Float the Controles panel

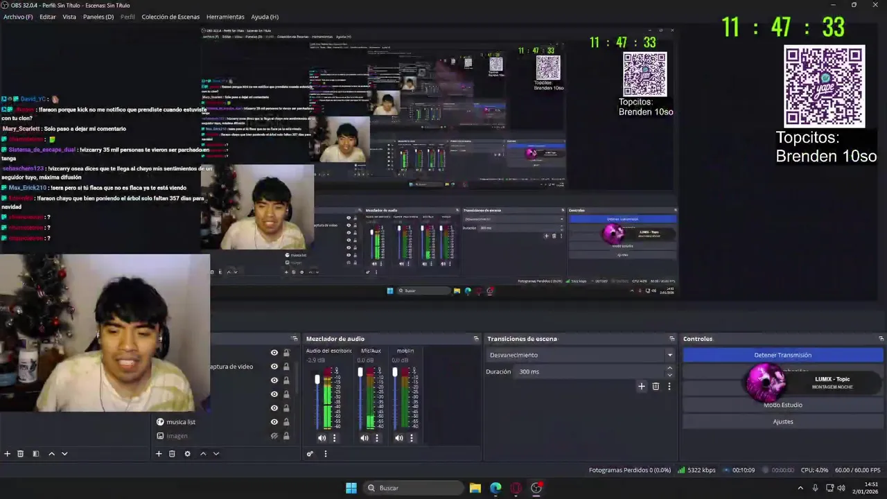coord(881,339)
